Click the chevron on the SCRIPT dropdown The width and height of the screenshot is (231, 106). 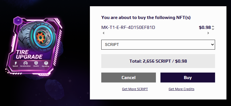(x=212, y=44)
